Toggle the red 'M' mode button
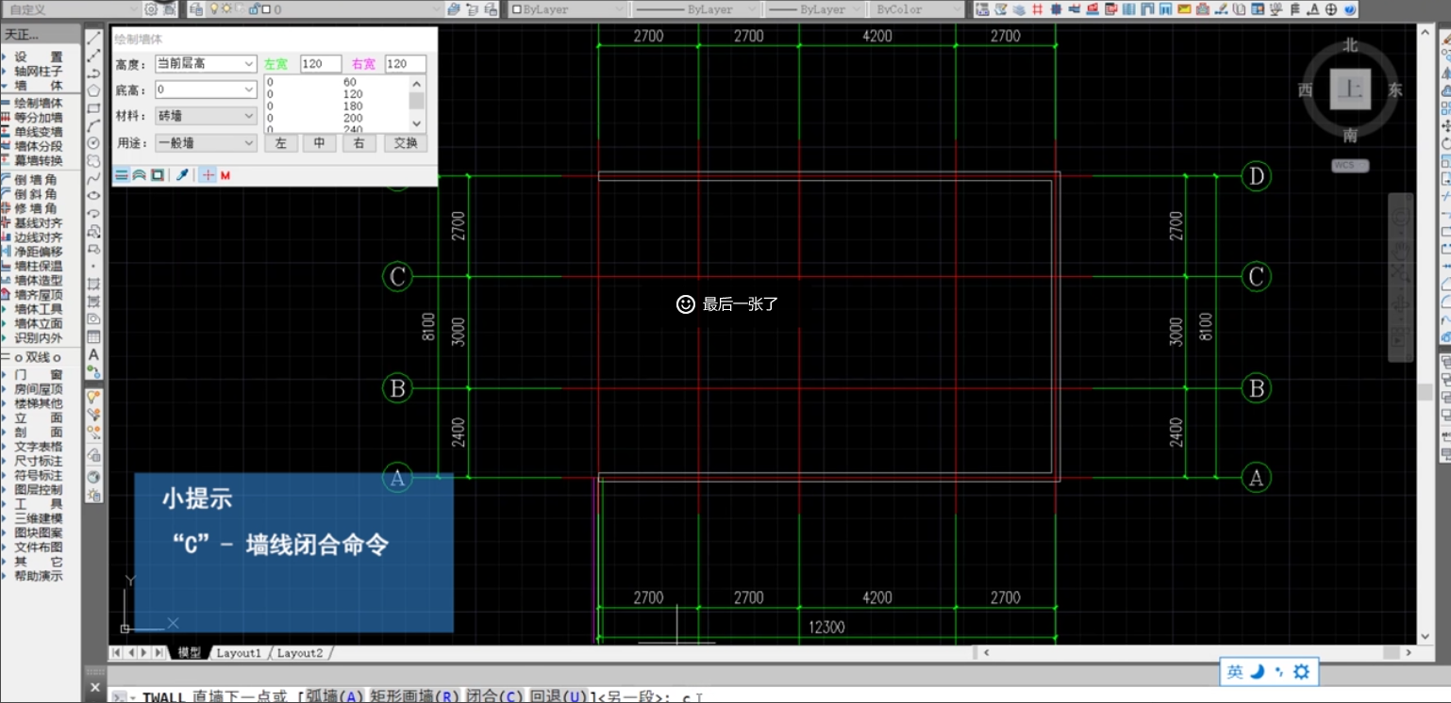The image size is (1451, 703). click(x=225, y=175)
